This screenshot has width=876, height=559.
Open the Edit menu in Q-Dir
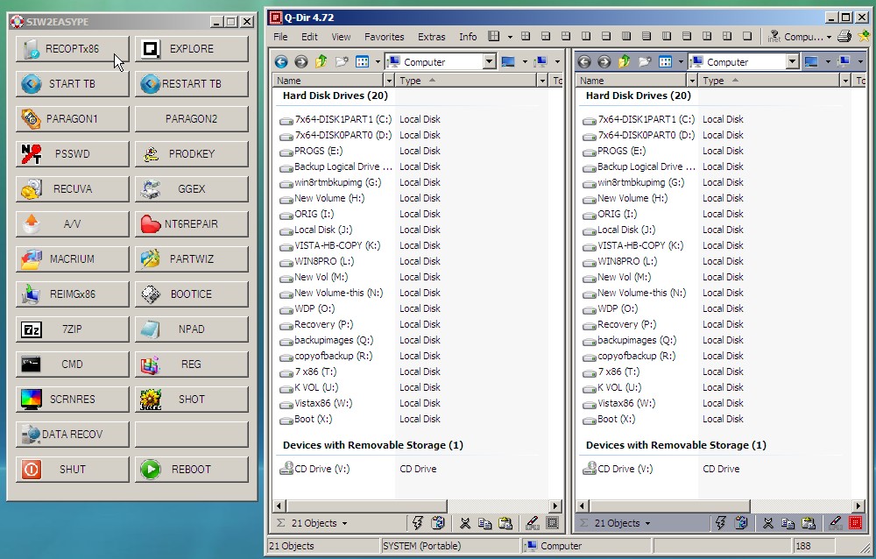(309, 37)
